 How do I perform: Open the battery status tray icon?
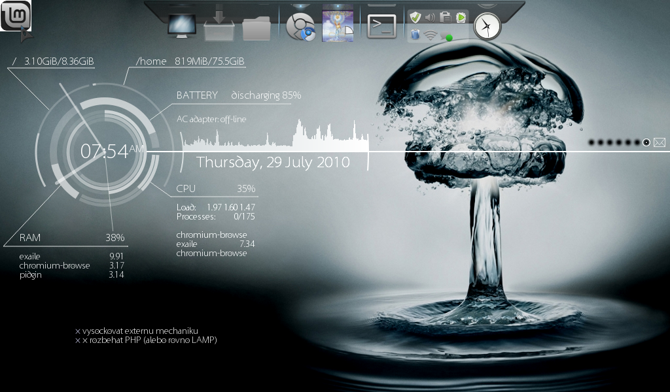coord(415,35)
